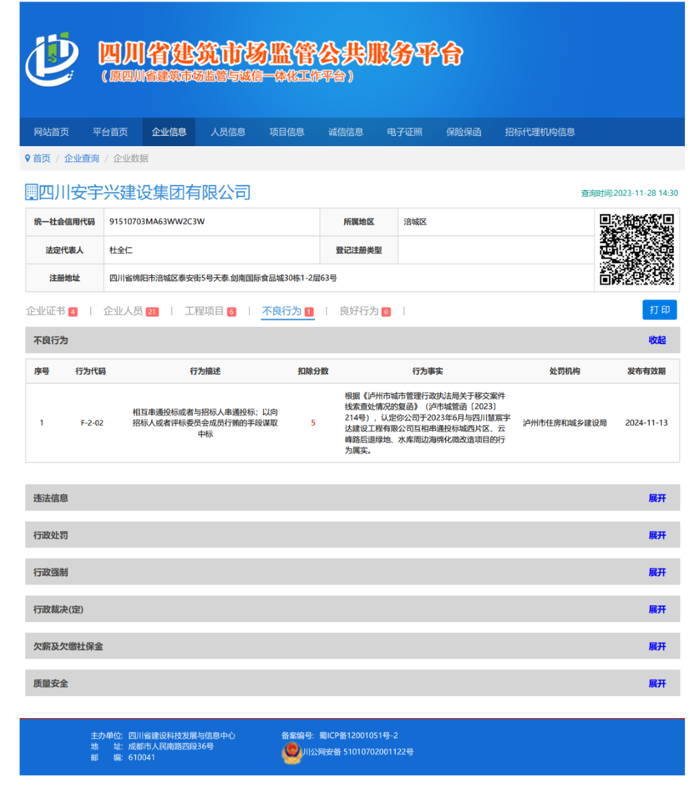Click the 行为描述 column header
The height and width of the screenshot is (809, 690).
pyautogui.click(x=205, y=371)
